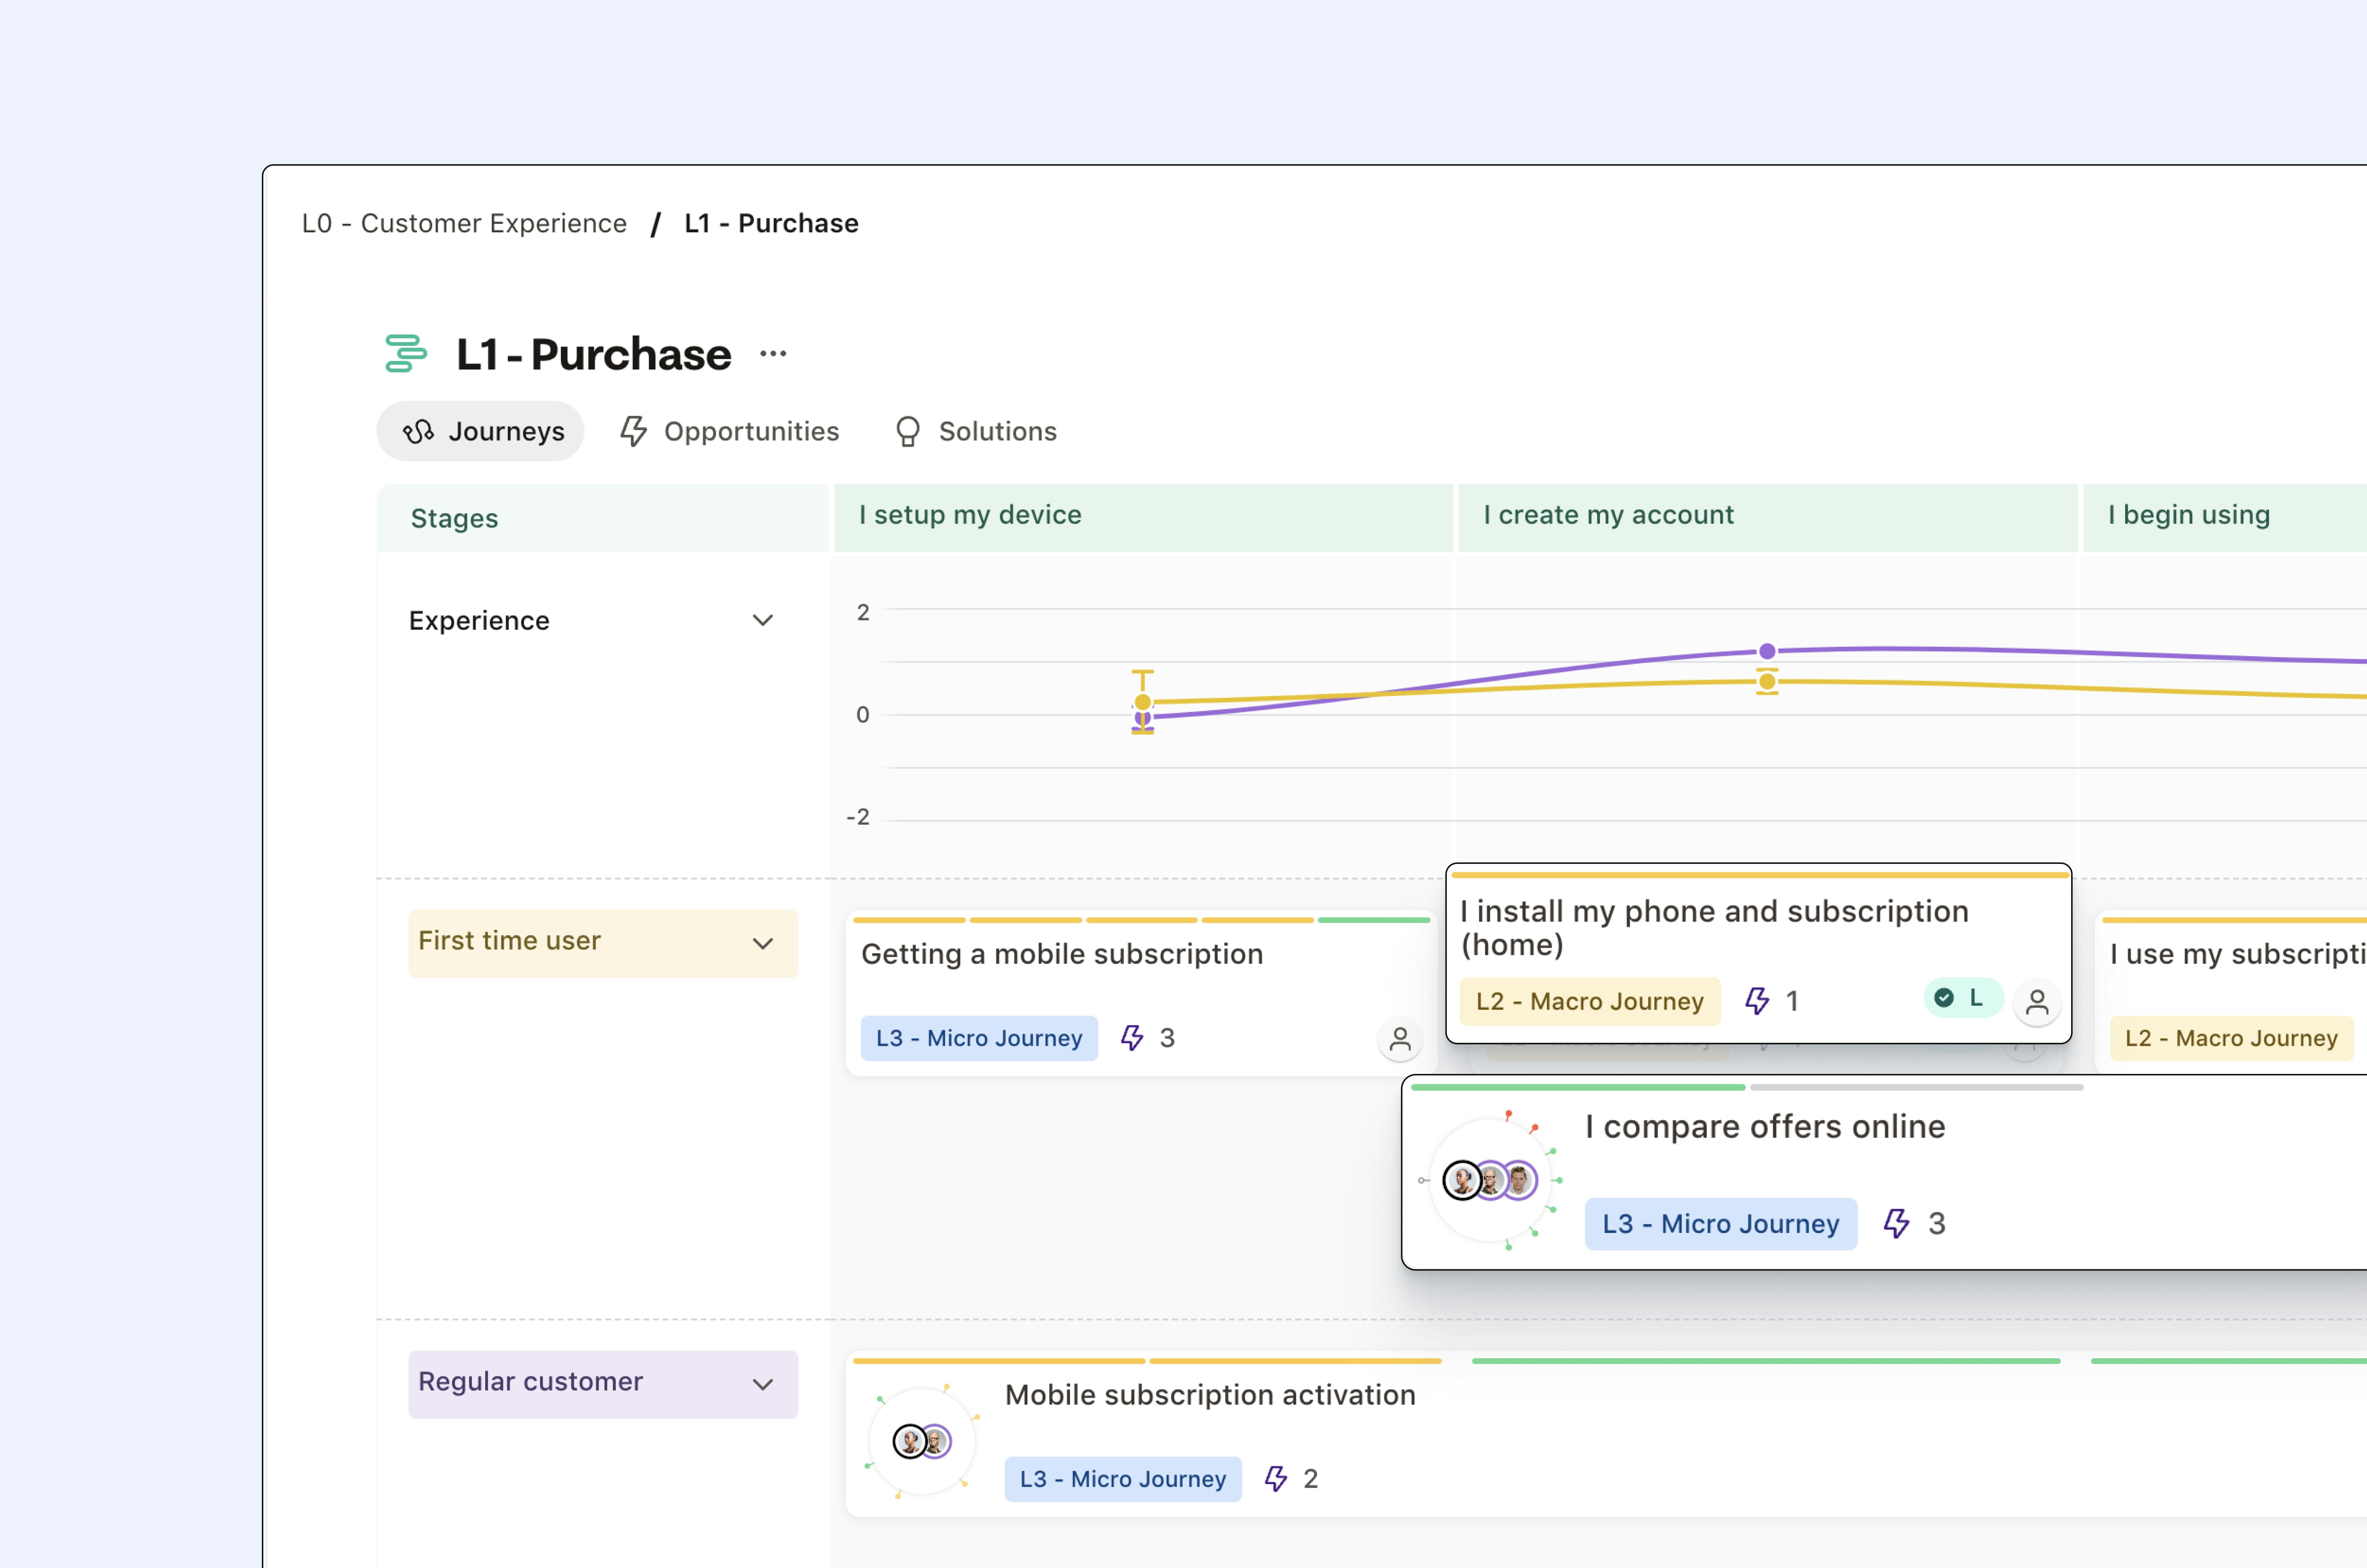Click L2 - Macro Journey tag on I install my phone card
The width and height of the screenshot is (2367, 1568).
pyautogui.click(x=1590, y=1001)
